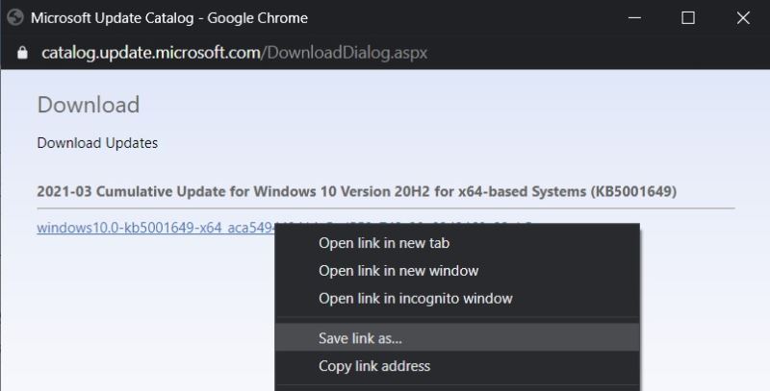770x391 pixels.
Task: Select Copy link address menu entry
Action: pyautogui.click(x=373, y=366)
